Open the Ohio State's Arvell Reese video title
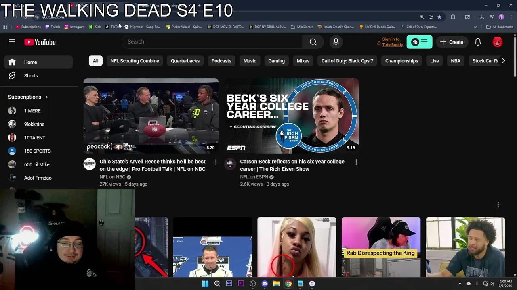The image size is (517, 290). click(153, 165)
